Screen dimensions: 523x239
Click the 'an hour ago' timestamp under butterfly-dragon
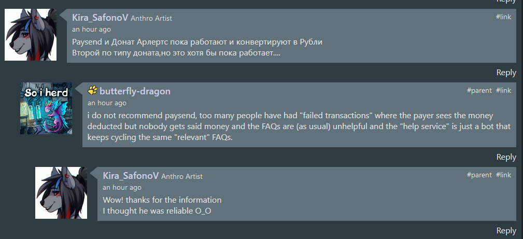click(x=107, y=103)
